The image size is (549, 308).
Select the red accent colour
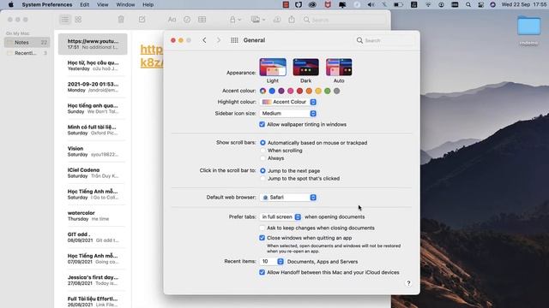[299, 91]
